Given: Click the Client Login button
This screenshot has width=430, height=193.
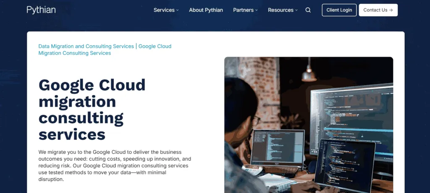Looking at the screenshot, I should click(x=339, y=10).
